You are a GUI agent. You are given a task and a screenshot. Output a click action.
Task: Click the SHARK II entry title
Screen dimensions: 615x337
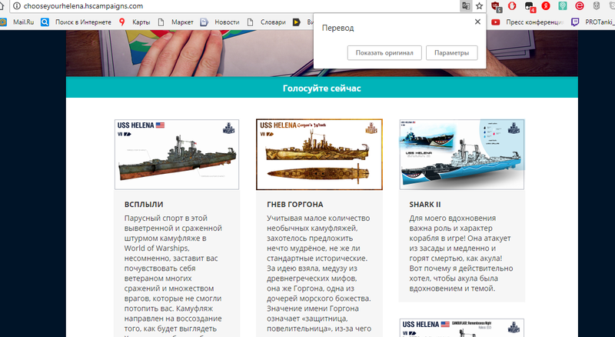[x=425, y=204]
